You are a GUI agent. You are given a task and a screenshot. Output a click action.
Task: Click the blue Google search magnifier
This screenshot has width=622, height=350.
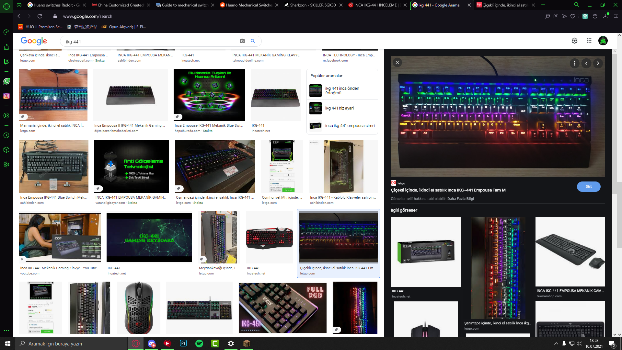pyautogui.click(x=253, y=41)
